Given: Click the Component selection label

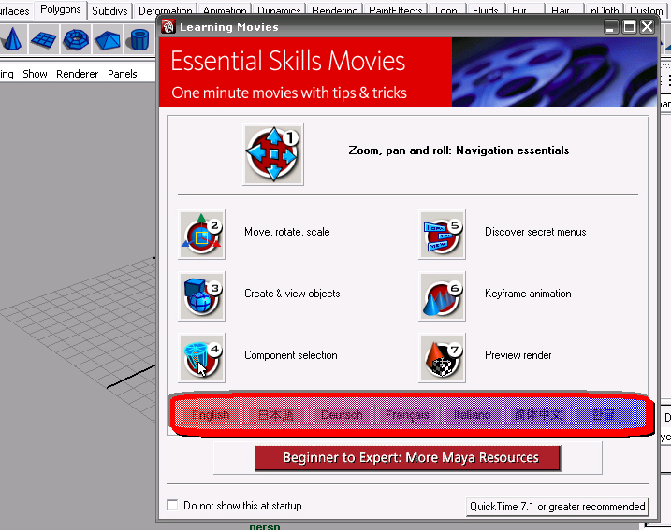Looking at the screenshot, I should click(x=290, y=355).
